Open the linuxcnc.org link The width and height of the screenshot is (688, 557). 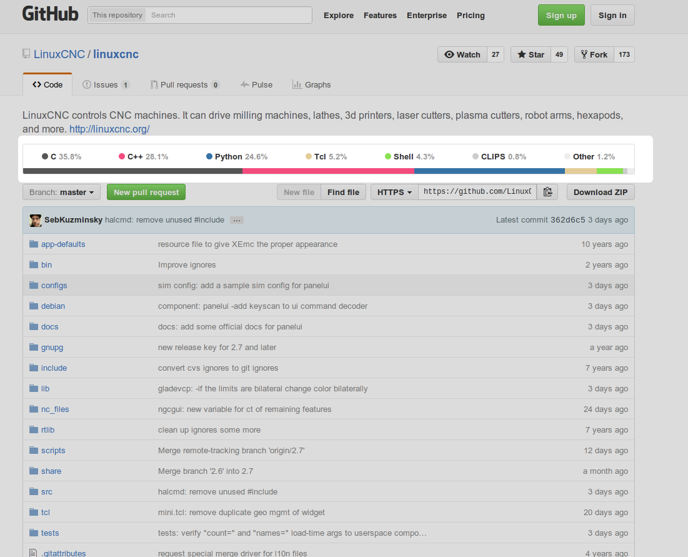(110, 129)
